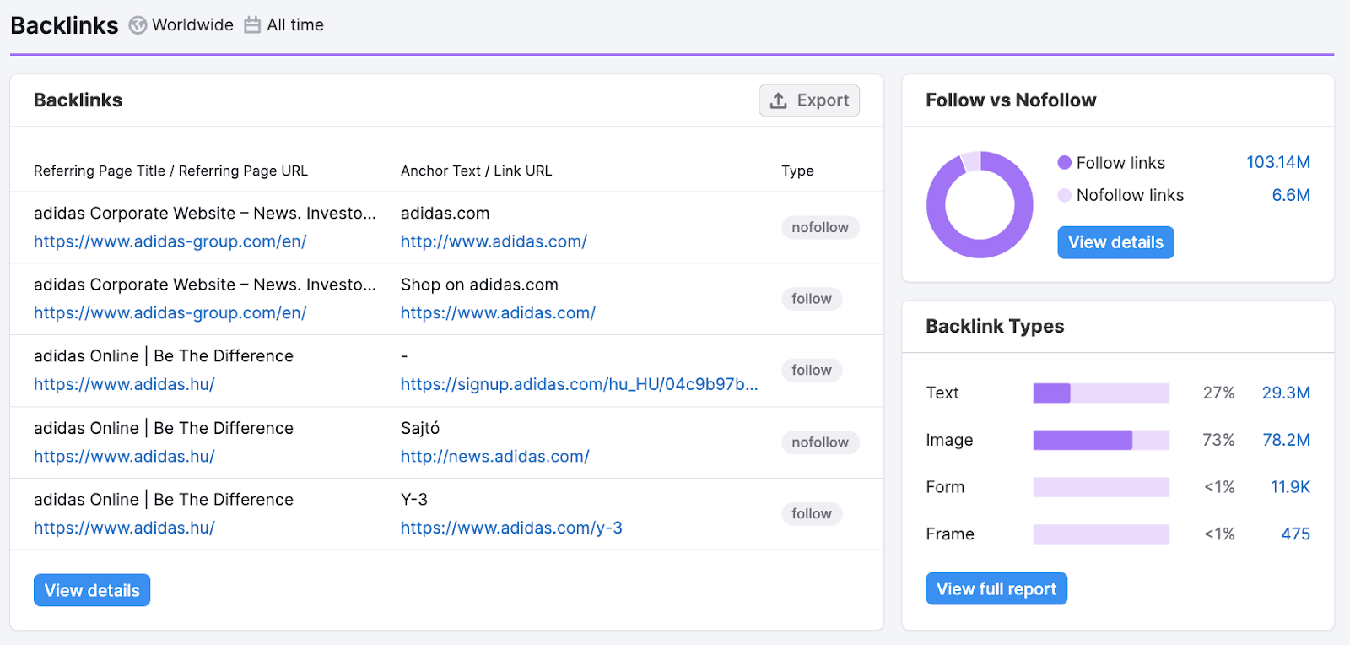Click the Export button label
This screenshot has height=645, width=1350.
tap(823, 100)
